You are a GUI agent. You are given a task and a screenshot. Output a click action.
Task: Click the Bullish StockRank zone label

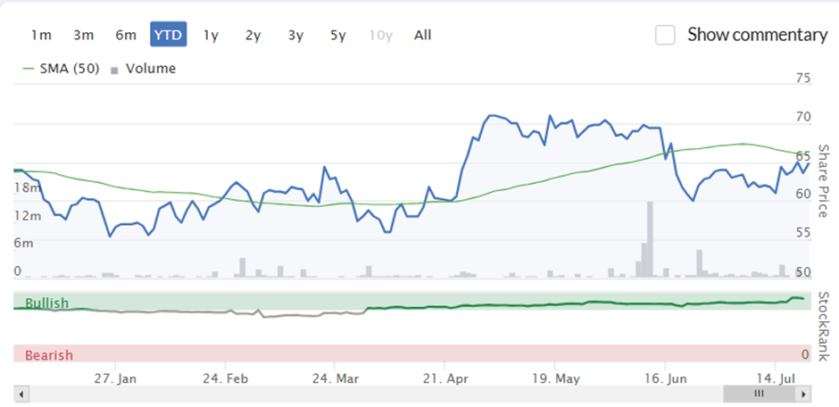tap(46, 303)
